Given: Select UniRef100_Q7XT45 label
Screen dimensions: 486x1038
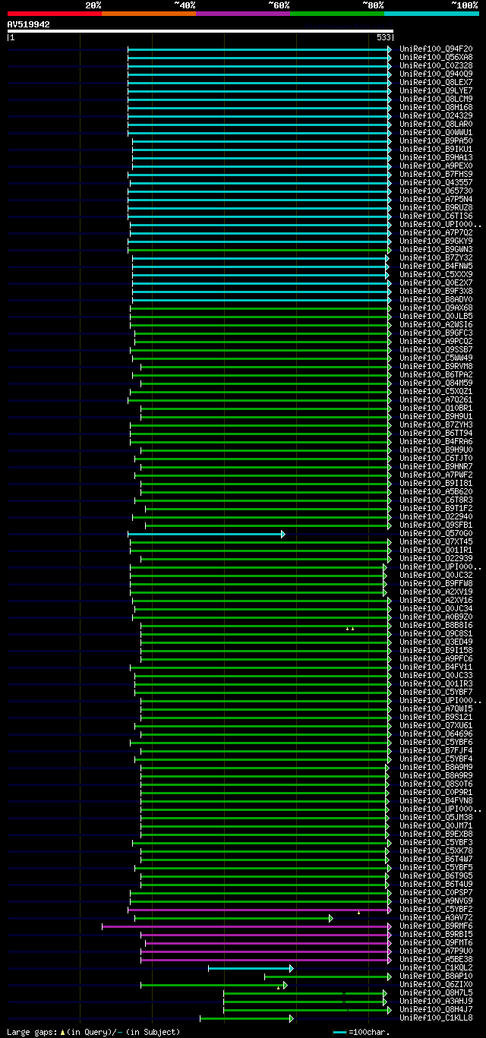Looking at the screenshot, I should click(x=436, y=541).
